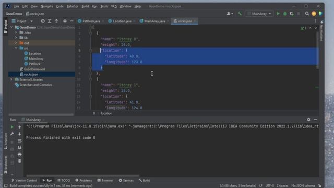This screenshot has height=188, width=334.
Task: Open run configuration wrench icon in Run panel
Action: tap(12, 134)
